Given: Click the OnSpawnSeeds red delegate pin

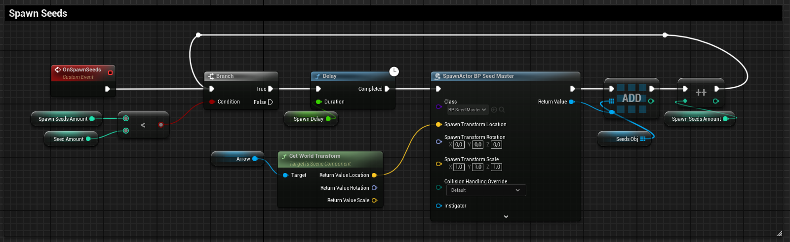Looking at the screenshot, I should [110, 73].
